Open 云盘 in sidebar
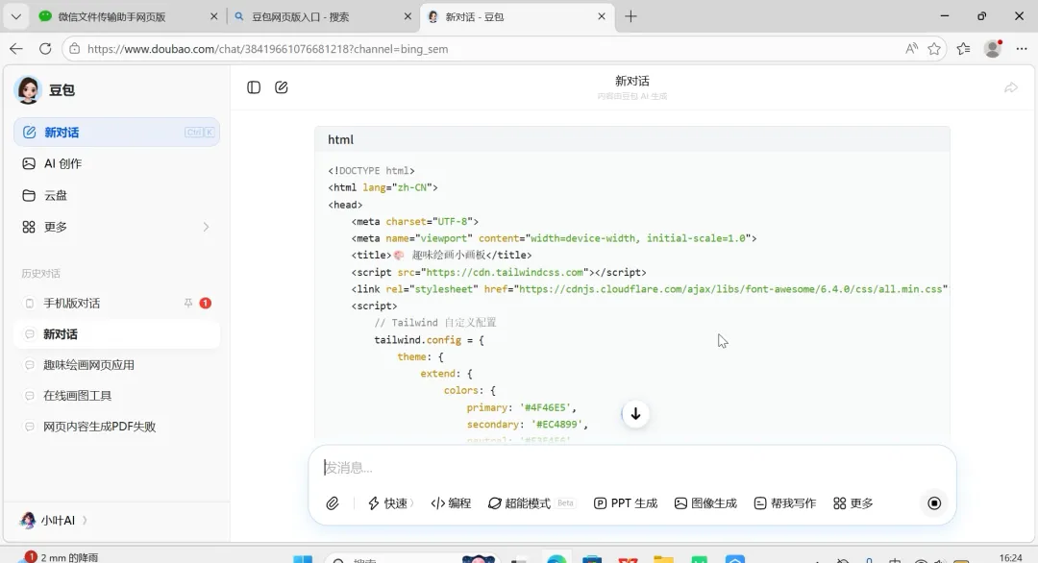1038x563 pixels. [x=116, y=195]
